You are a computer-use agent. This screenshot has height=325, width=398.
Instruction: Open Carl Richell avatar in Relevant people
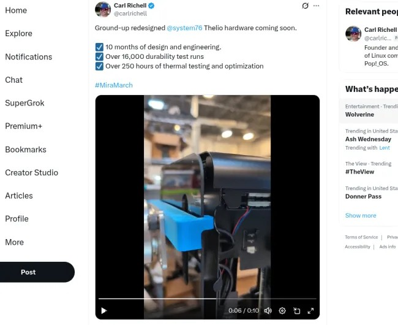coord(353,34)
